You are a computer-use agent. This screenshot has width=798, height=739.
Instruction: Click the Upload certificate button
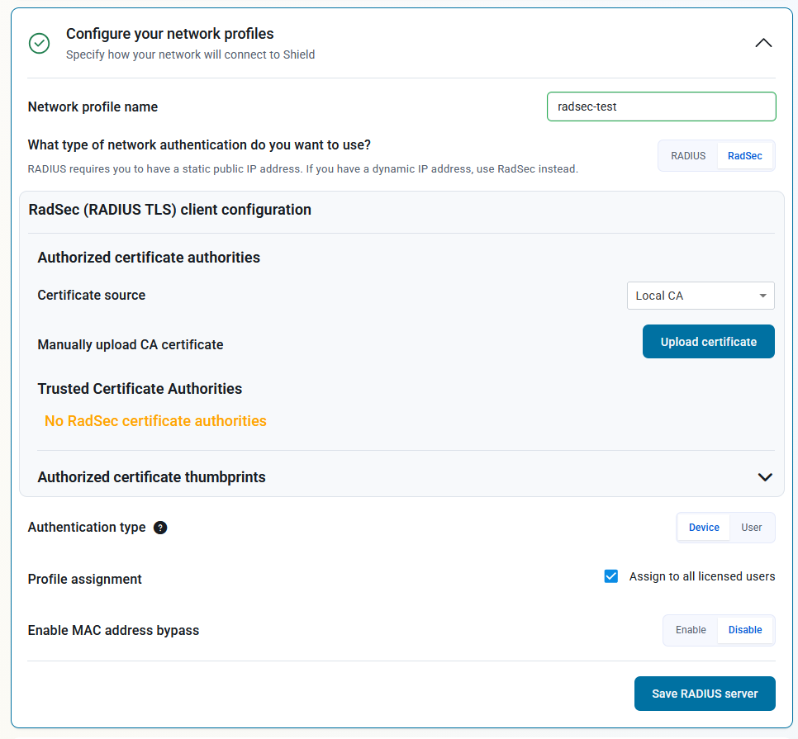pyautogui.click(x=709, y=342)
